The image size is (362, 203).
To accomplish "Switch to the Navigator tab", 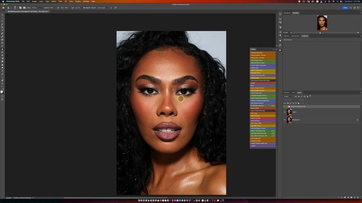I will coord(295,13).
